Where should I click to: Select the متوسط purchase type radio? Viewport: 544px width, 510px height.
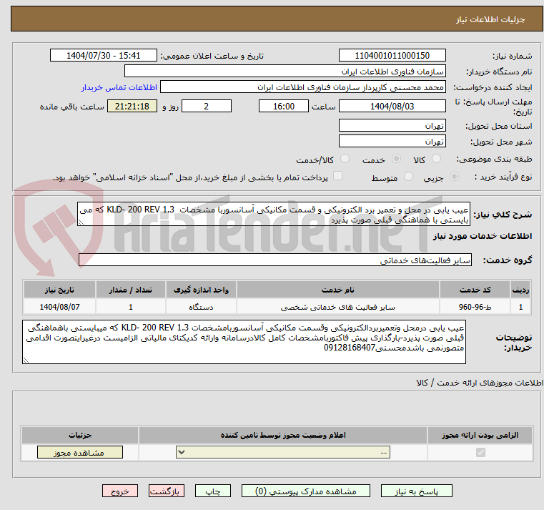click(x=408, y=177)
